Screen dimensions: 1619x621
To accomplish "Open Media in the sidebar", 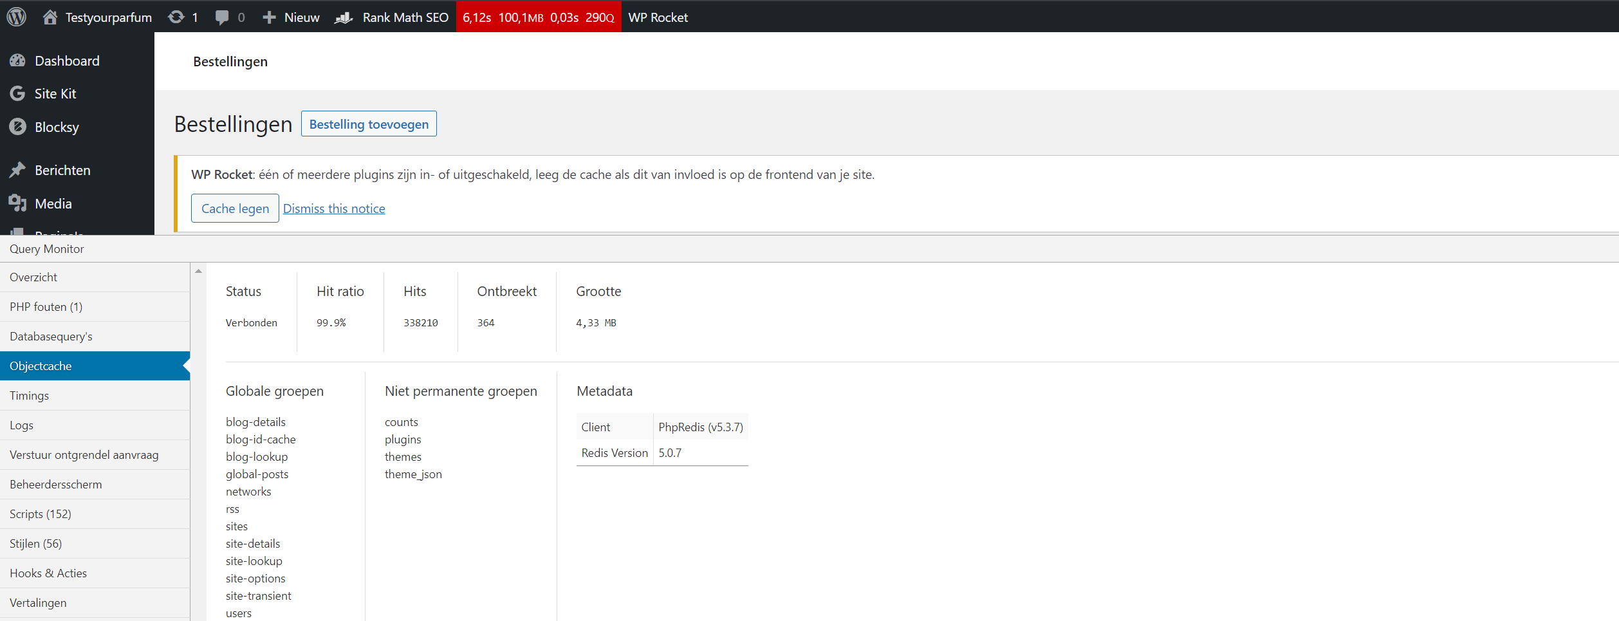I will (x=77, y=203).
